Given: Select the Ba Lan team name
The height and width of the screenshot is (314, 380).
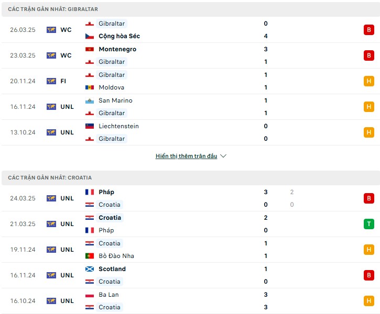Looking at the screenshot, I should 108,295.
